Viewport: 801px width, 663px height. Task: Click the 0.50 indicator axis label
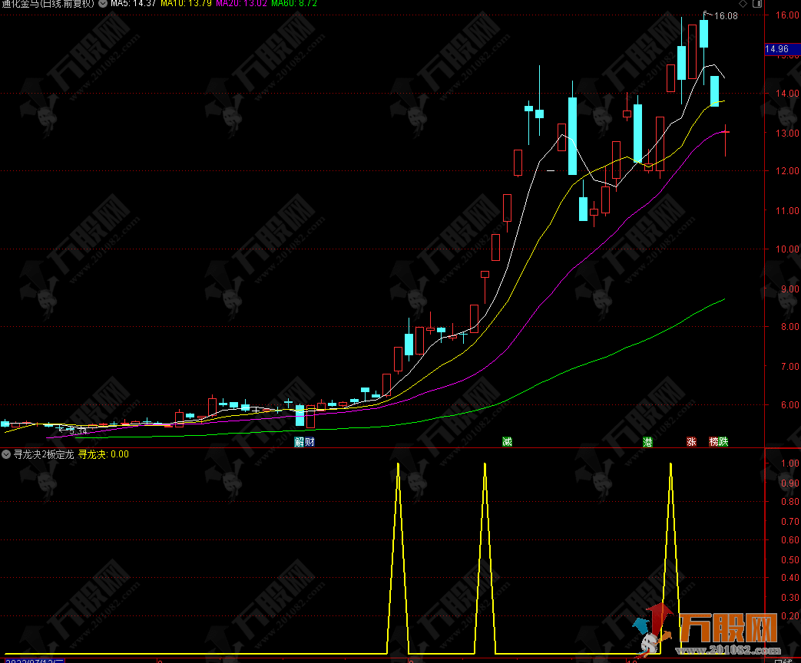click(x=789, y=559)
